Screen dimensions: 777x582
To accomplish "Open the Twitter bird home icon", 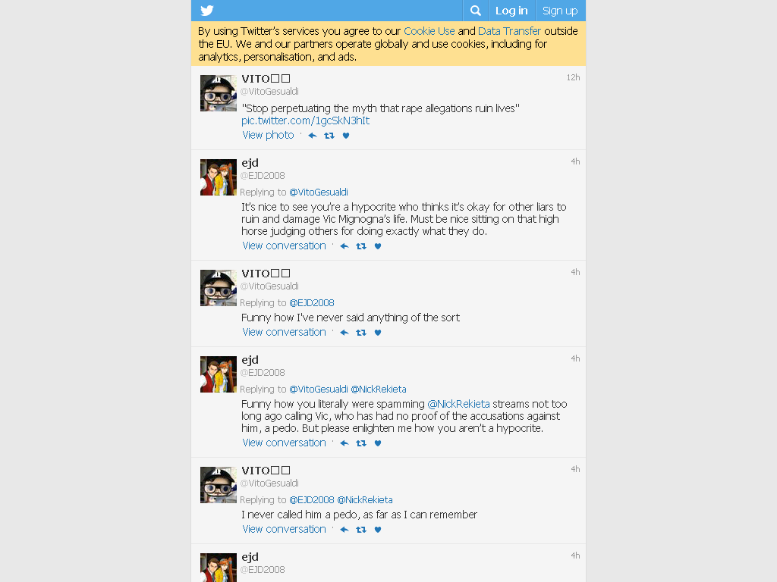I will click(207, 11).
